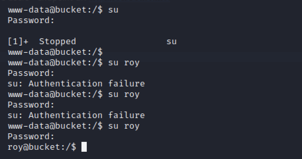Click the first su roy command

click(x=124, y=63)
